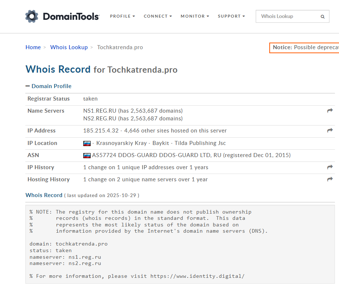Go to Home breadcrumb link
This screenshot has width=339, height=287.
[x=33, y=47]
